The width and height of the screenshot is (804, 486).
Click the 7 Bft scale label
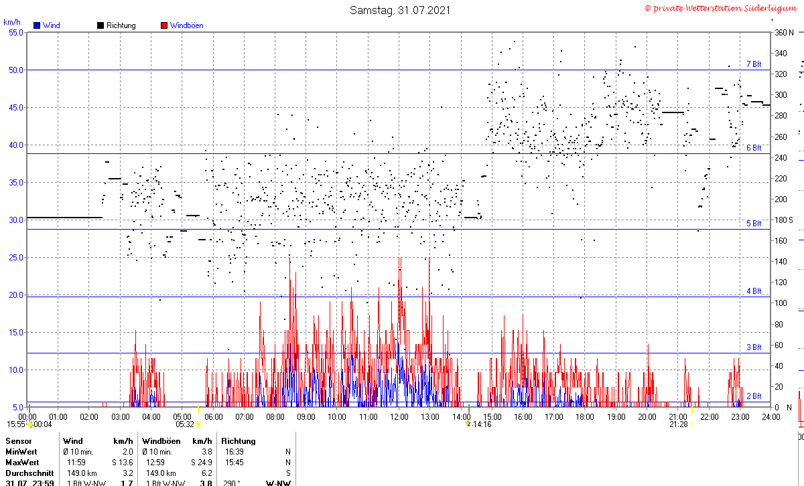754,64
